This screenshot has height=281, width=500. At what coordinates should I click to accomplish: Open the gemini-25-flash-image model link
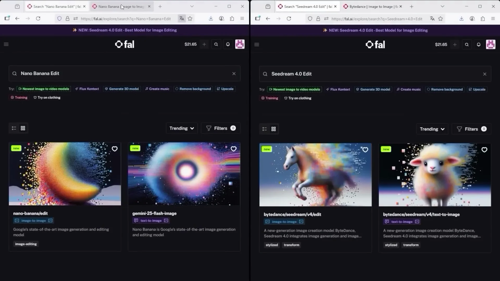(154, 213)
